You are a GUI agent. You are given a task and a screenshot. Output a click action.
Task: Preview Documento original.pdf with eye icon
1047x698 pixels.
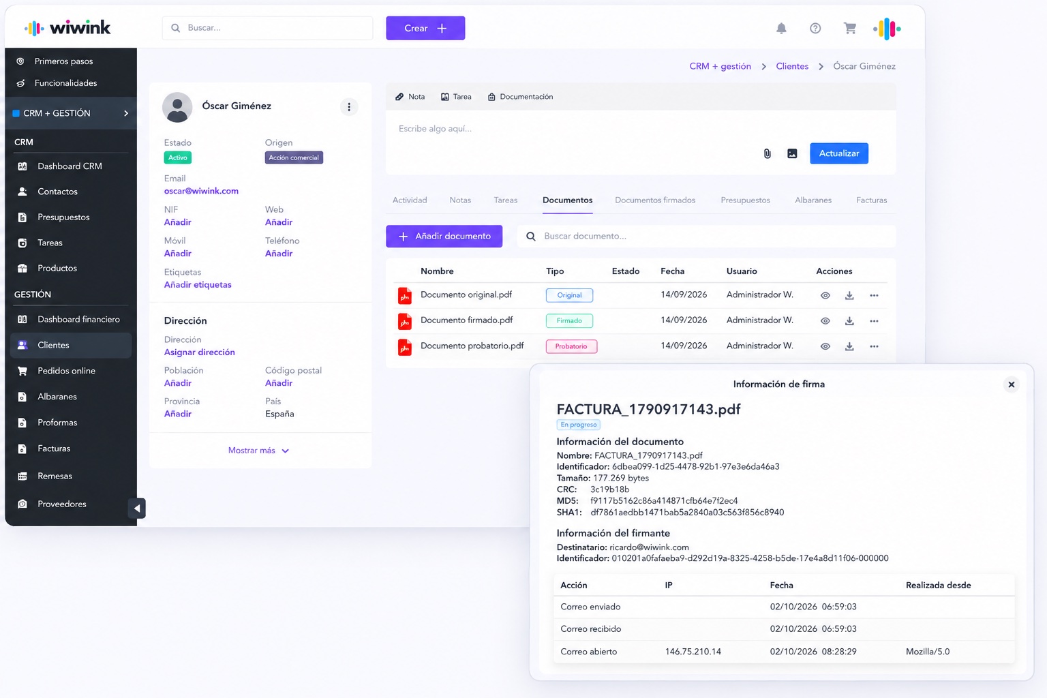pos(825,295)
